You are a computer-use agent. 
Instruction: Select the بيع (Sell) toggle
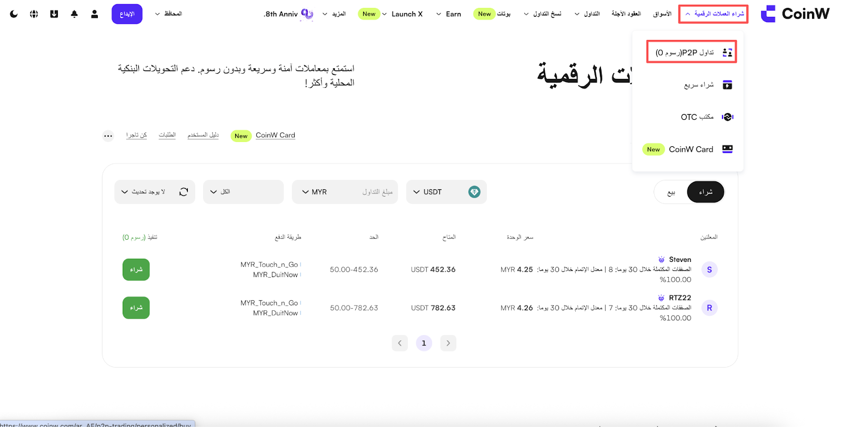(x=671, y=192)
